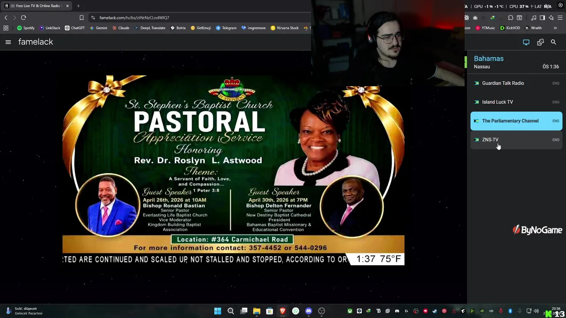Pick a random channel with dice icon
This screenshot has width=566, height=318.
point(540,42)
